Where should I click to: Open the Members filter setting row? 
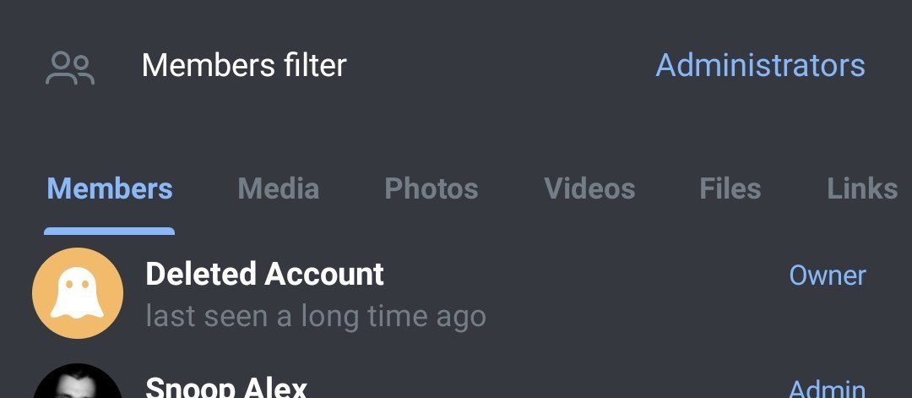pyautogui.click(x=456, y=66)
